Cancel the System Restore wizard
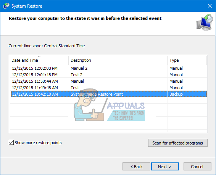The width and height of the screenshot is (216, 175). 197,167
